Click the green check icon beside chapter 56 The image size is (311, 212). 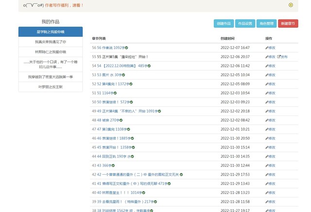pyautogui.click(x=126, y=48)
